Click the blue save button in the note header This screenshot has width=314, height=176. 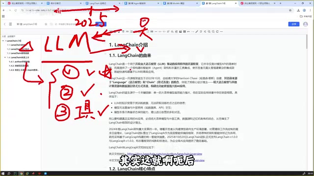(x=101, y=24)
